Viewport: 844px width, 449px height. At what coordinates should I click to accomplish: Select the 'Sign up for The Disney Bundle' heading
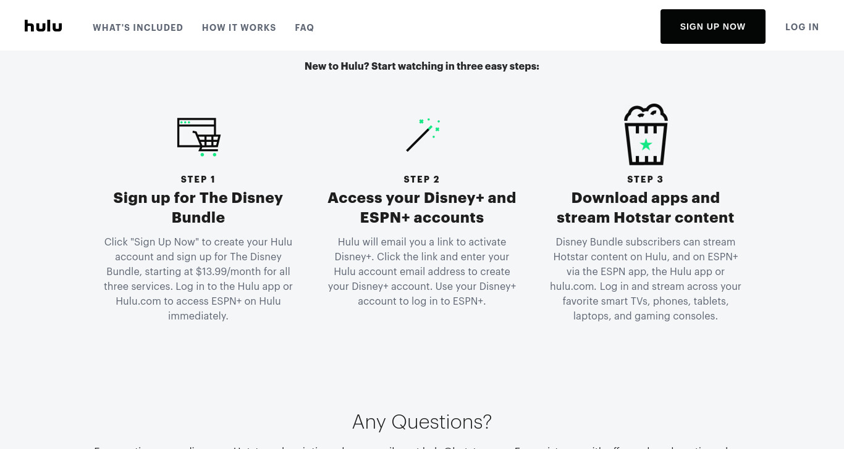pyautogui.click(x=198, y=208)
